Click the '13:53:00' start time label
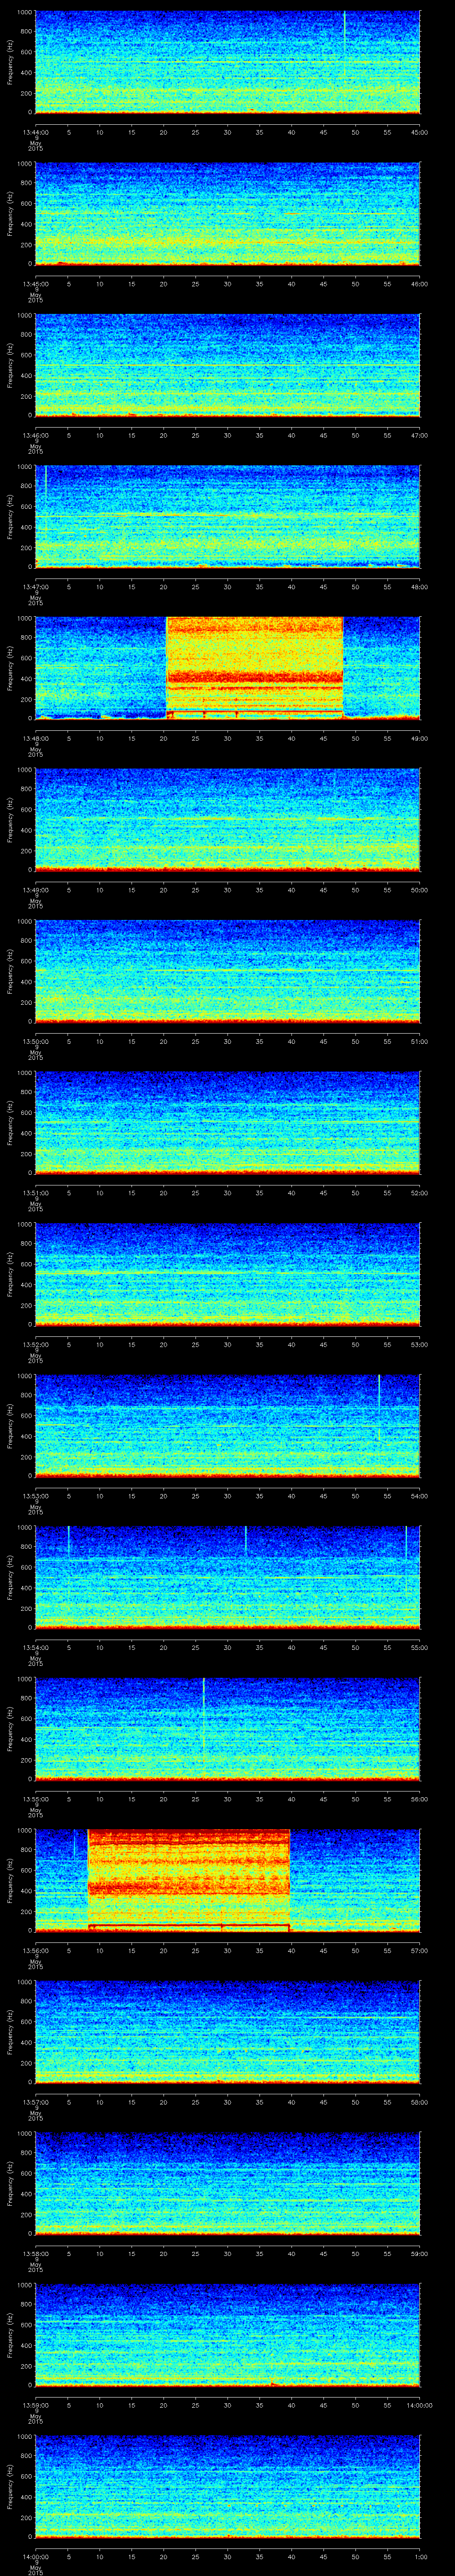The height and width of the screenshot is (2576, 455). click(35, 1496)
